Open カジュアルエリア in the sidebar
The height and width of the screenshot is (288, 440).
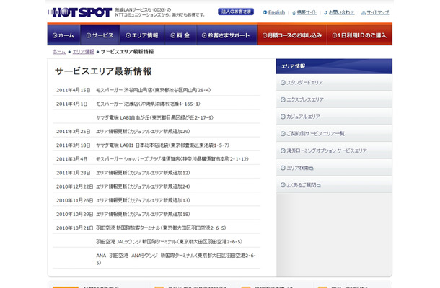coord(334,117)
